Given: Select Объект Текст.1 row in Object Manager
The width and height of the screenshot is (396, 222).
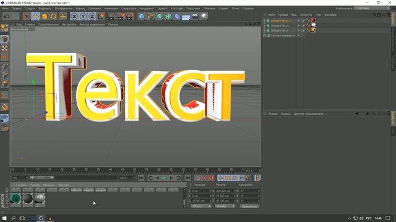Looking at the screenshot, I should (x=280, y=26).
